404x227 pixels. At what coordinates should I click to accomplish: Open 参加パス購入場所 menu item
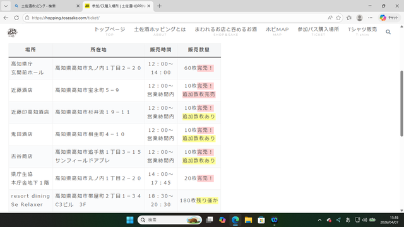click(x=318, y=31)
